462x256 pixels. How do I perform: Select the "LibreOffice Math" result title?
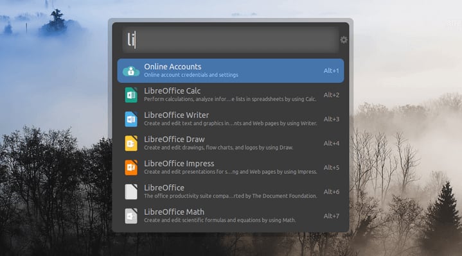174,212
